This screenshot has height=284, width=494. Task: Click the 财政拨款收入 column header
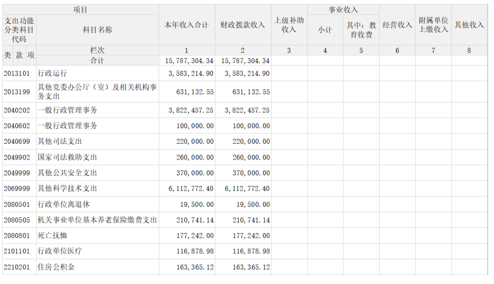point(243,25)
